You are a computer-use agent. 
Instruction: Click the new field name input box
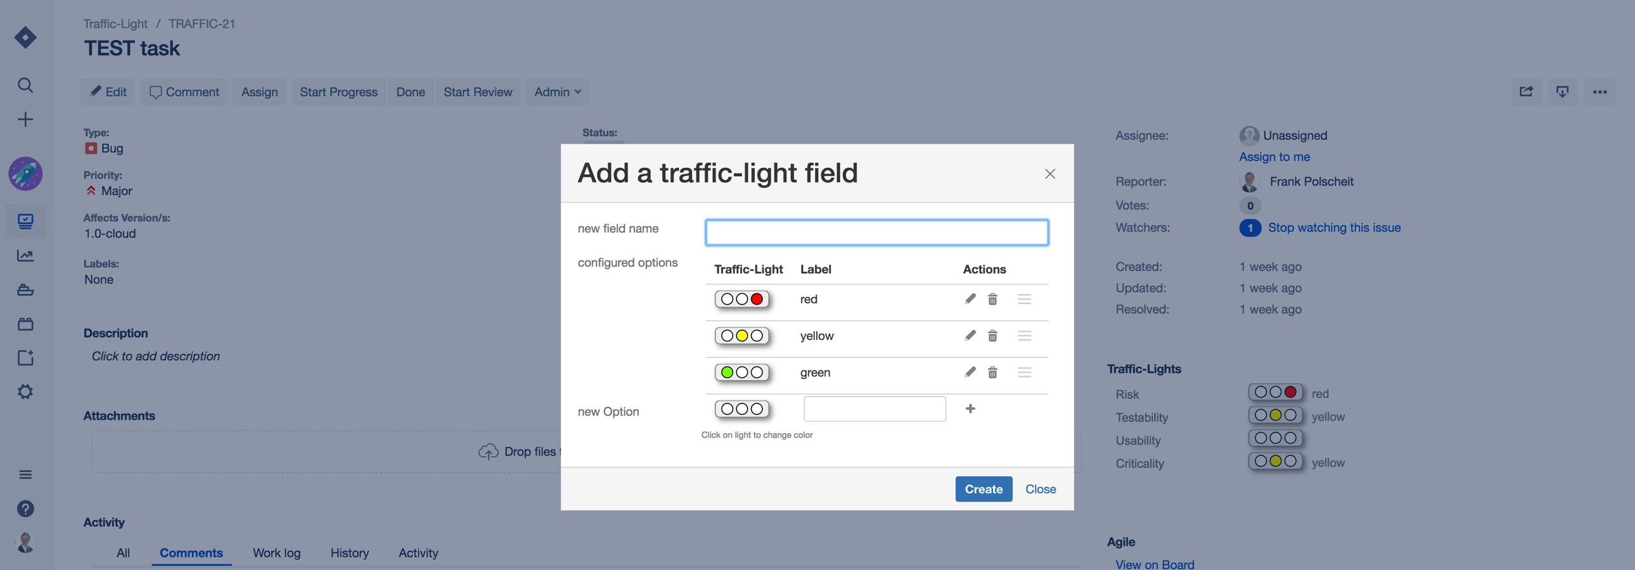(x=876, y=231)
